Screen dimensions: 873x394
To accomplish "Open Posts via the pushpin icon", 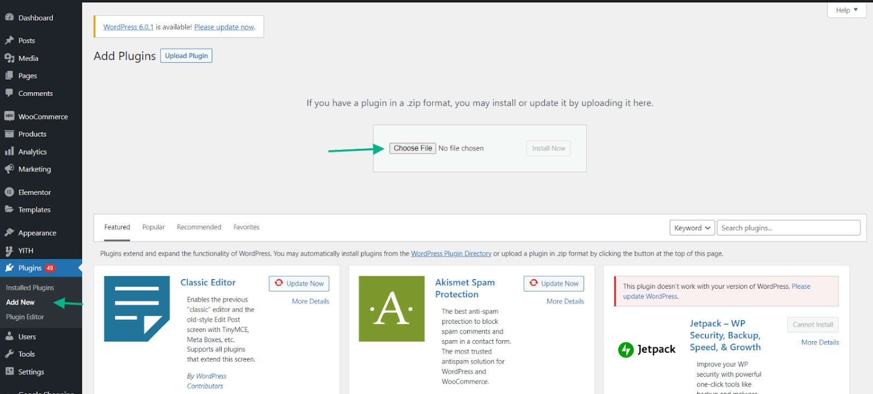I will (9, 40).
